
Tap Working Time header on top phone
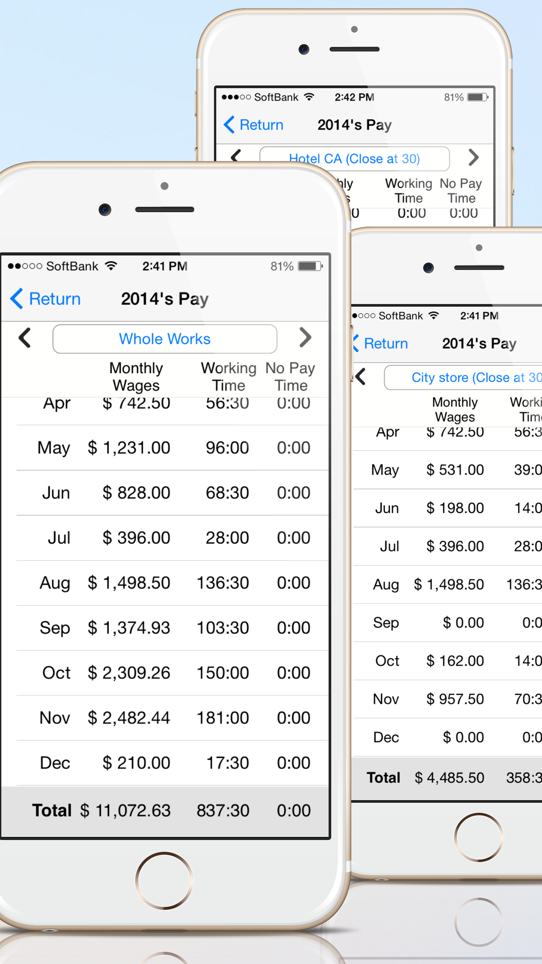click(408, 191)
